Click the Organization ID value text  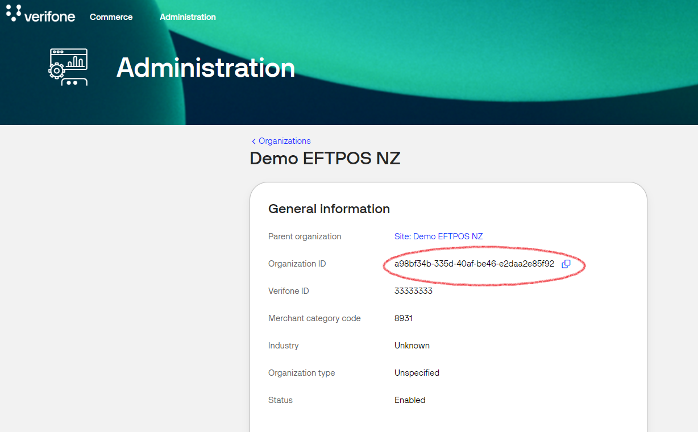click(x=474, y=264)
